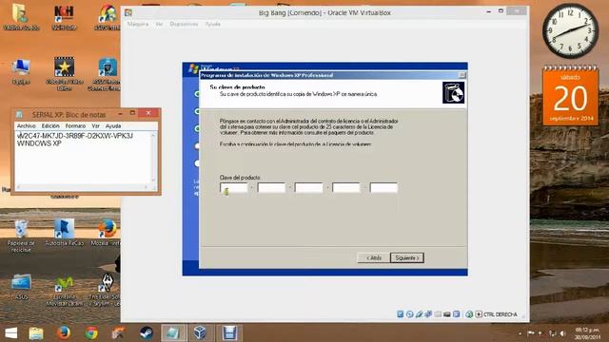Screen dimensions: 609x342
Task: Open the Dispositivos menu in VirtualBox
Action: tap(184, 24)
